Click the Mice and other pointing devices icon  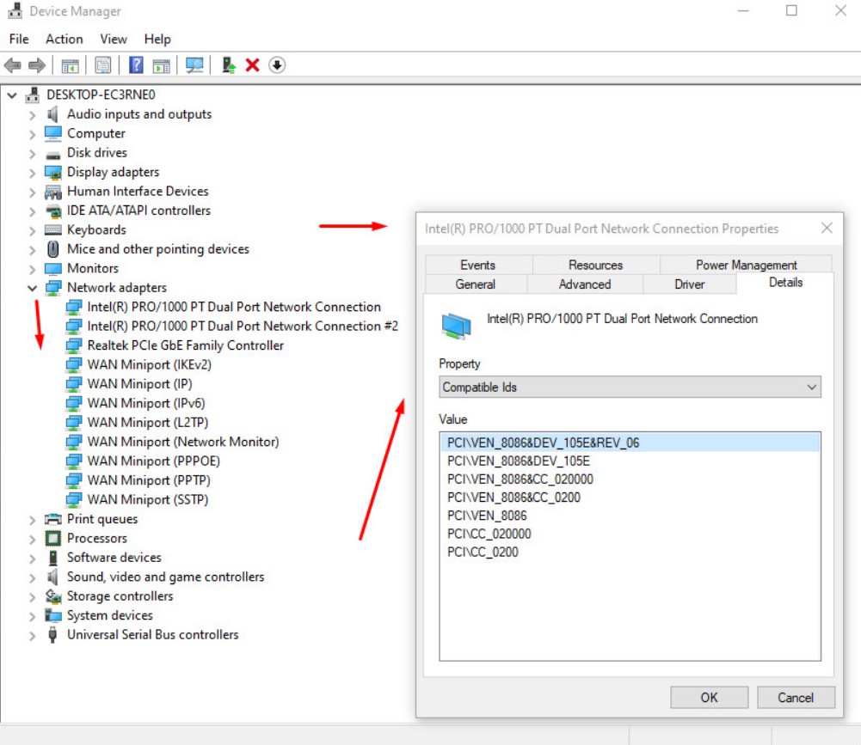pyautogui.click(x=52, y=249)
